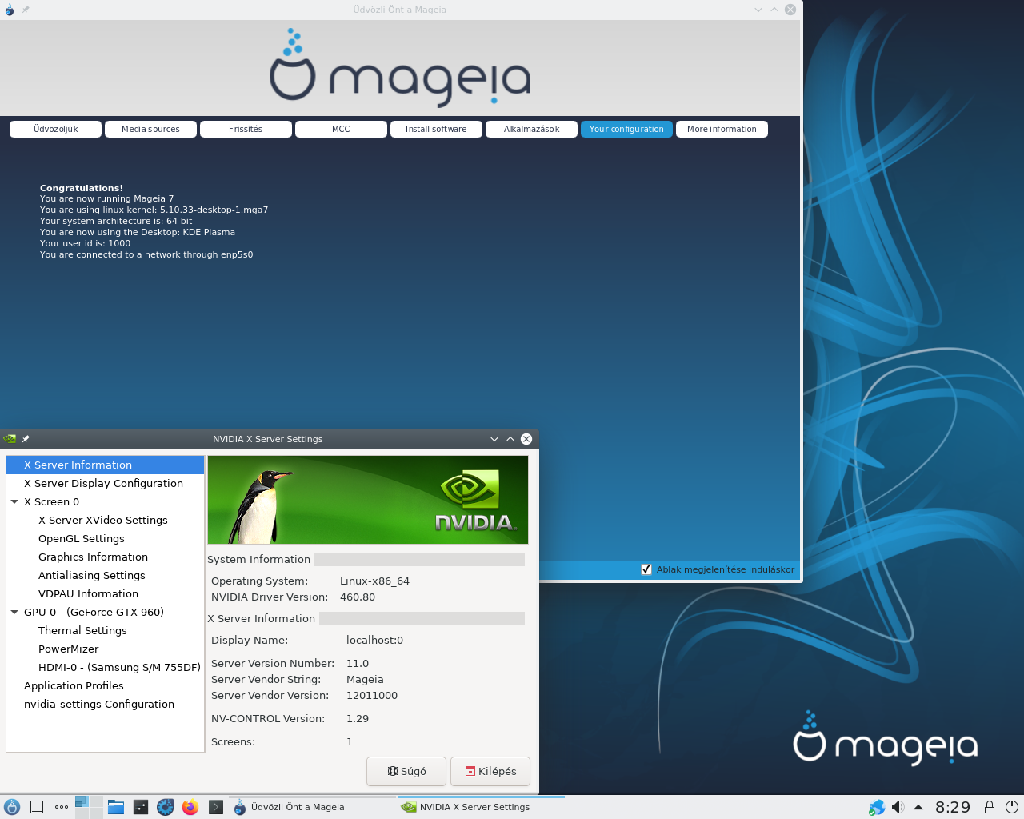Viewport: 1024px width, 819px height.
Task: Open the volume speaker tray icon
Action: point(898,807)
